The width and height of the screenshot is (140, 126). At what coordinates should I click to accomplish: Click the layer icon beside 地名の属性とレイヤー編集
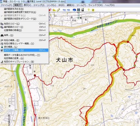(x=2, y=44)
